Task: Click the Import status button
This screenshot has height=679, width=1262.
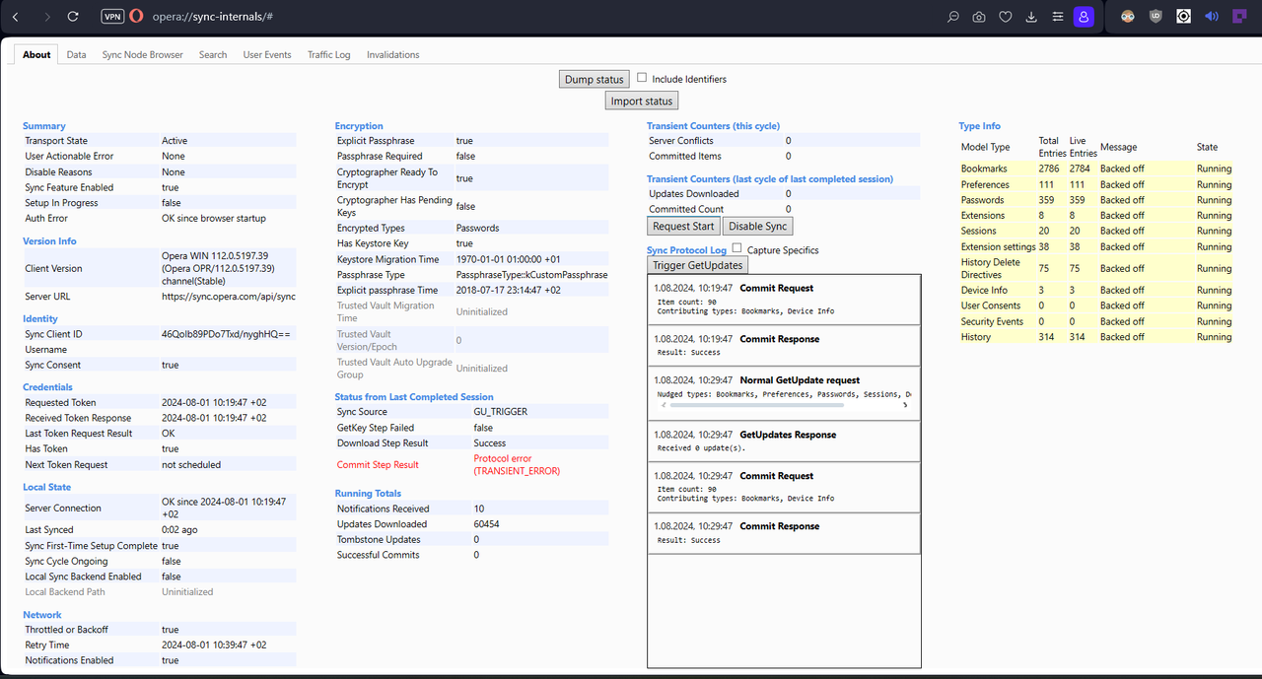Action: tap(642, 101)
